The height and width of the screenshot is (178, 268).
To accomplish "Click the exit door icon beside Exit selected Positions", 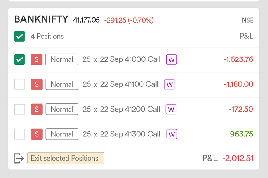I will coord(19,158).
